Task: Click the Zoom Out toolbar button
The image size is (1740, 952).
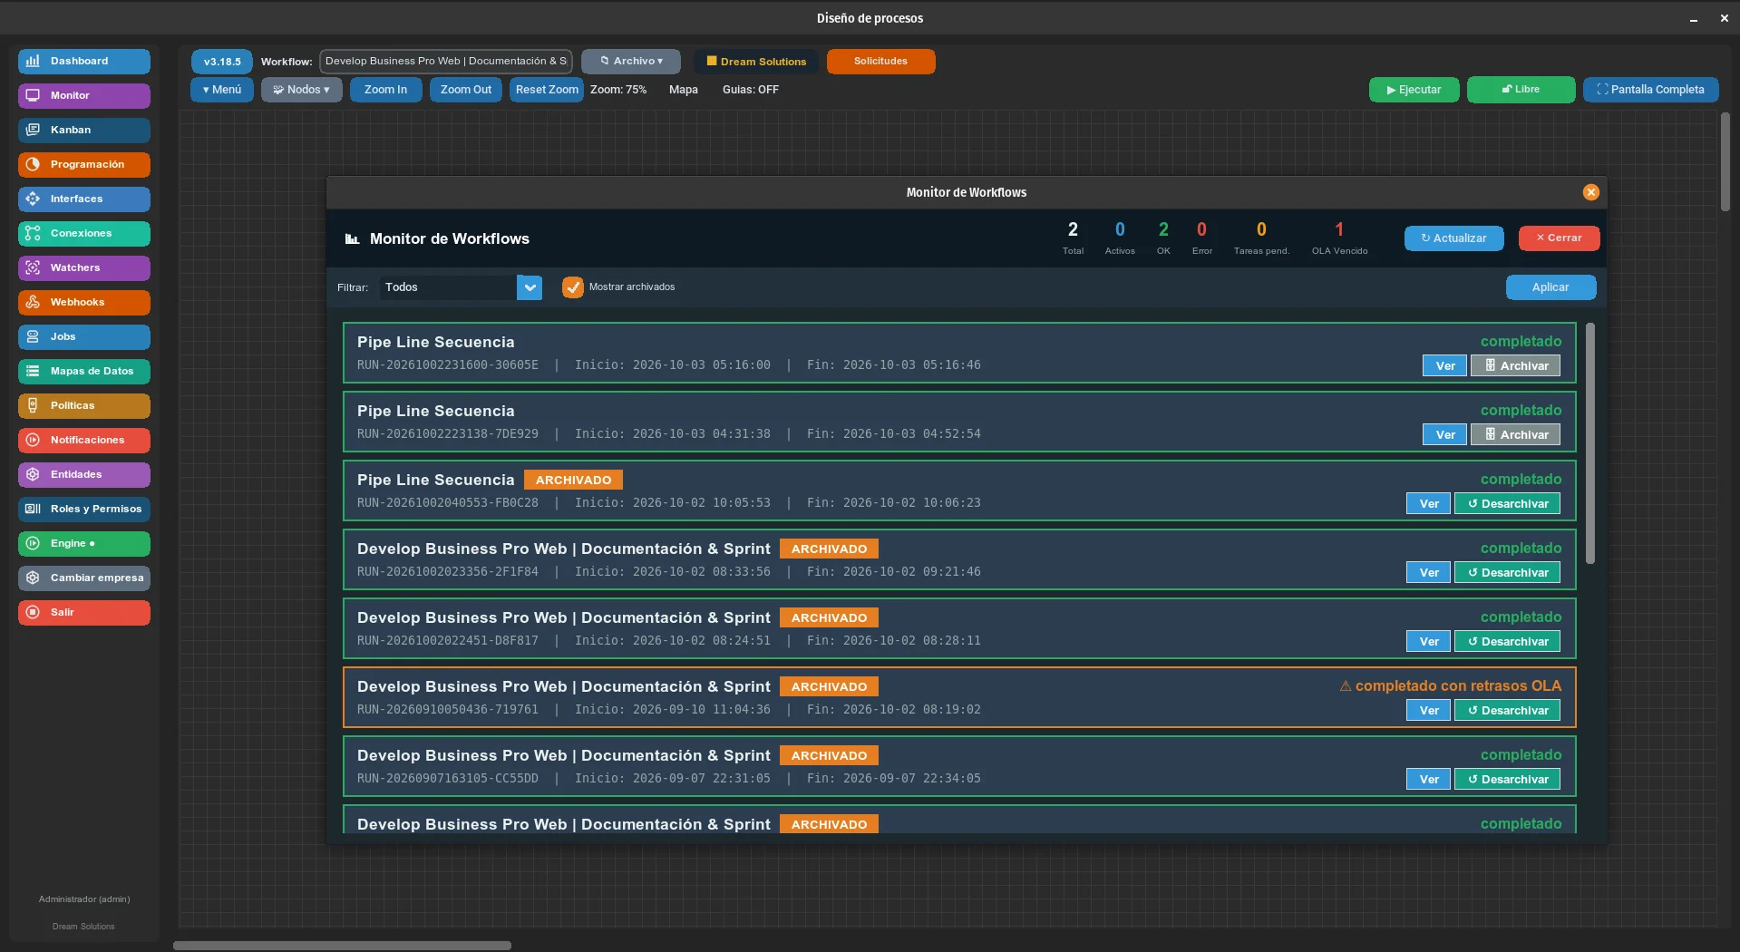Action: tap(465, 90)
